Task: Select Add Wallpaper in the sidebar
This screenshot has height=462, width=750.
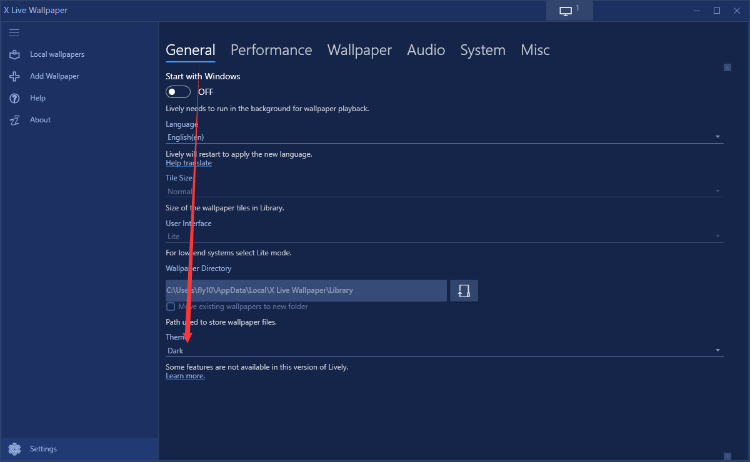Action: (54, 76)
